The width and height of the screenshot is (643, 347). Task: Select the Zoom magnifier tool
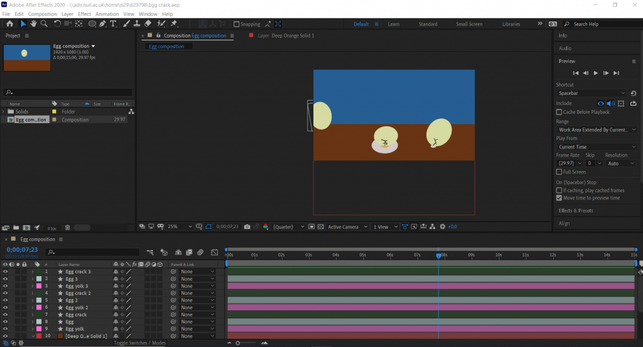point(44,24)
